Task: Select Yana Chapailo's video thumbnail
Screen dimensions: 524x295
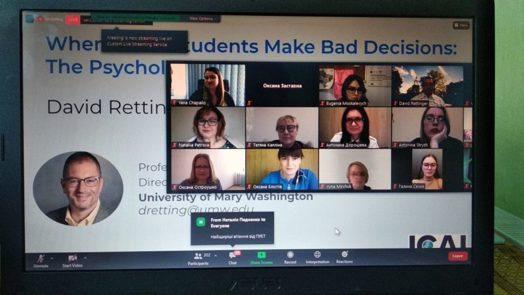Action: [x=208, y=86]
